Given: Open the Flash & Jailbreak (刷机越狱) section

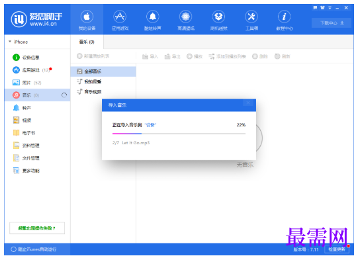Looking at the screenshot, I should 218,20.
